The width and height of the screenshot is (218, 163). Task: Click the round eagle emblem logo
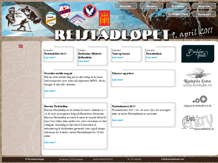90,11
